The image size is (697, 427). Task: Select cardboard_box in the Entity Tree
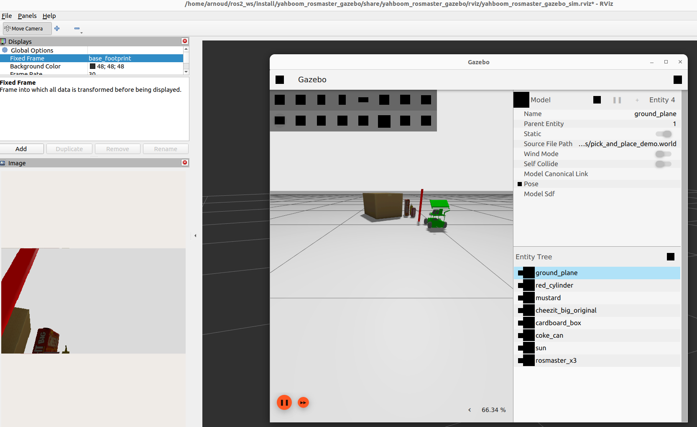pos(558,323)
